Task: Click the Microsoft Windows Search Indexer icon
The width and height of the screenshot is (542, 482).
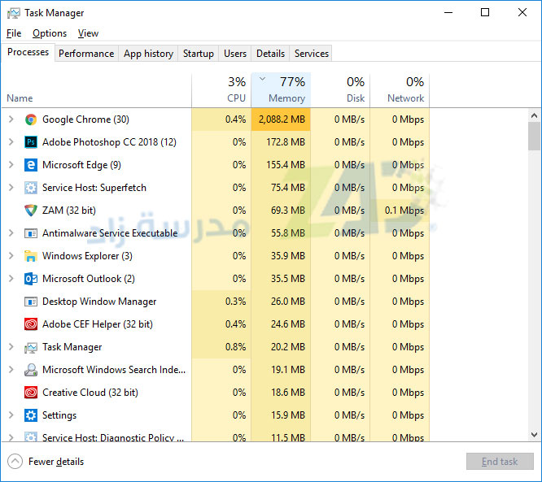Action: coord(31,370)
